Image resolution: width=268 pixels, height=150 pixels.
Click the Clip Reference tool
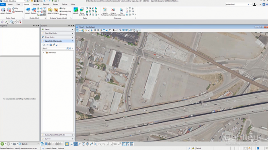[x=121, y=12]
